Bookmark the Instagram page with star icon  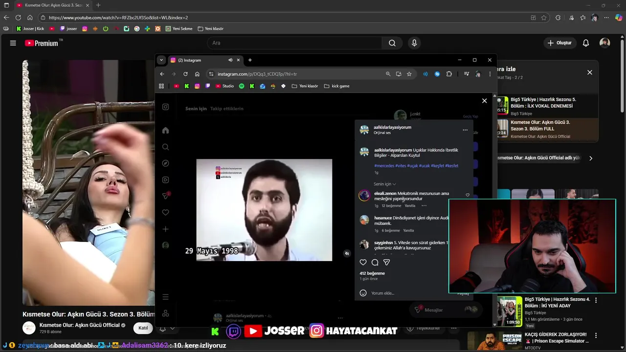409,74
